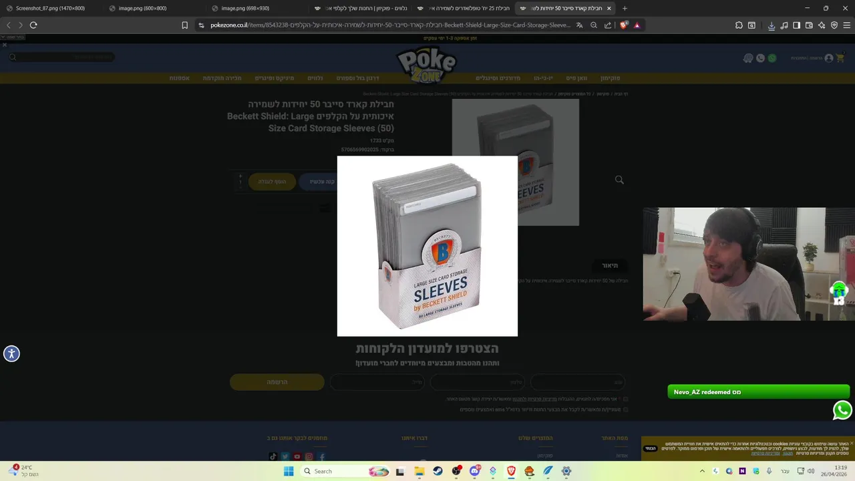Check the terms agreement checkbox in signup form
855x481 pixels.
coord(626,399)
